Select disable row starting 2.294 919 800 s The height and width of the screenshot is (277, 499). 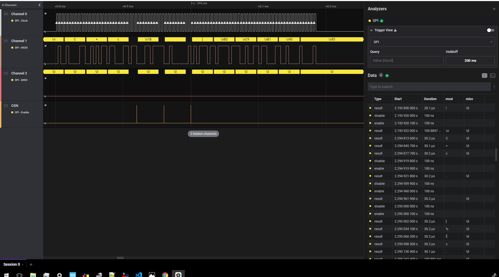432,161
